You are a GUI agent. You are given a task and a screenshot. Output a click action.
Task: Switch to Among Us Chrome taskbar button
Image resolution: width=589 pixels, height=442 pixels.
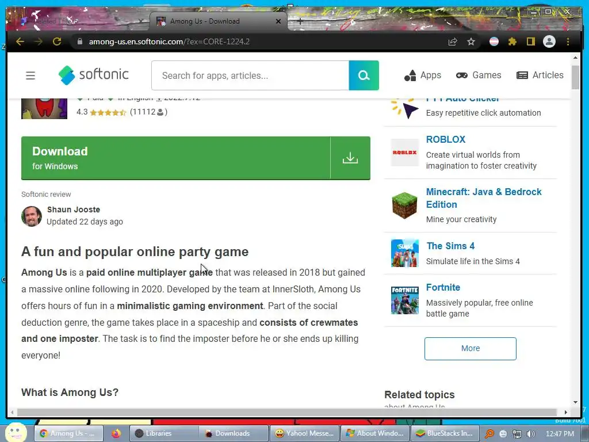(x=68, y=433)
